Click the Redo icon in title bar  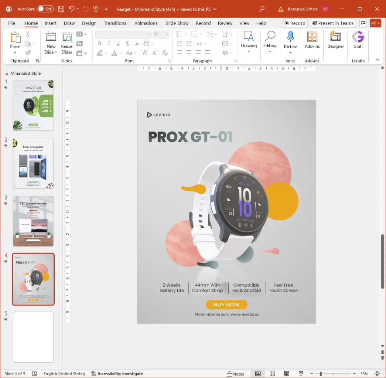tap(85, 9)
